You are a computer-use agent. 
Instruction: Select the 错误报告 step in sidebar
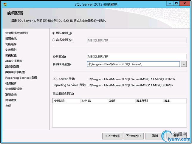click(x=11, y=83)
